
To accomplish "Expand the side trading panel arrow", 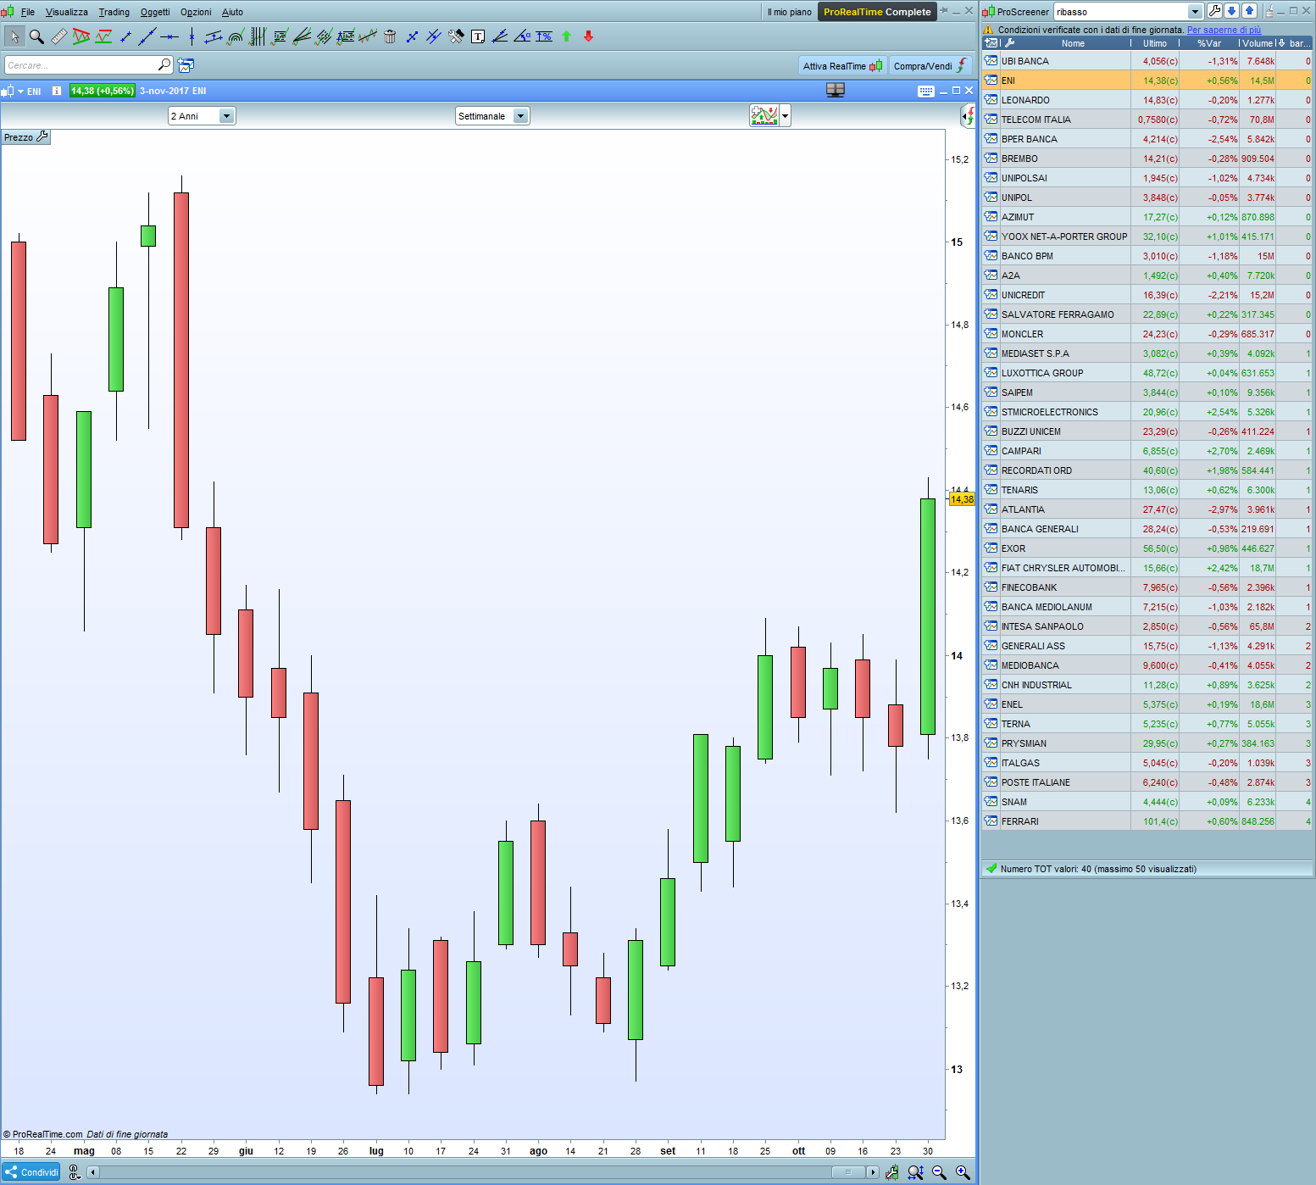I will click(x=969, y=116).
